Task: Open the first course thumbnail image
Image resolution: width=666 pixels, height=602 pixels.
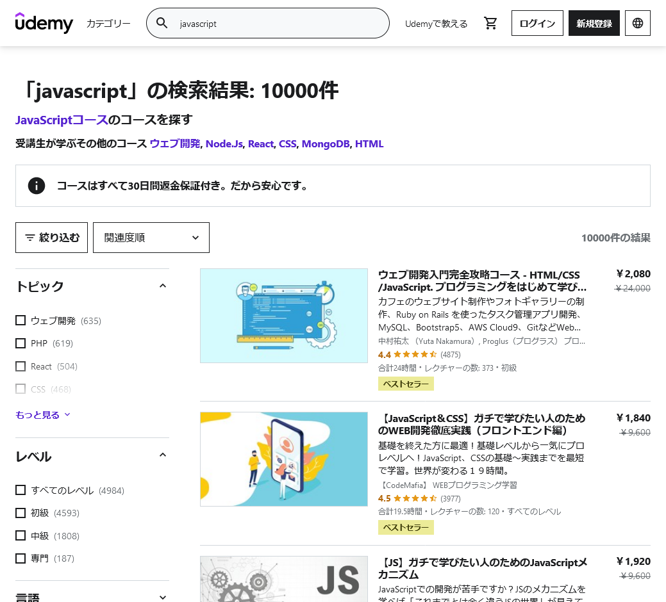Action: pyautogui.click(x=284, y=316)
